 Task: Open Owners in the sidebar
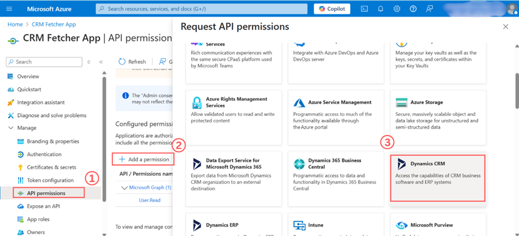tap(36, 232)
